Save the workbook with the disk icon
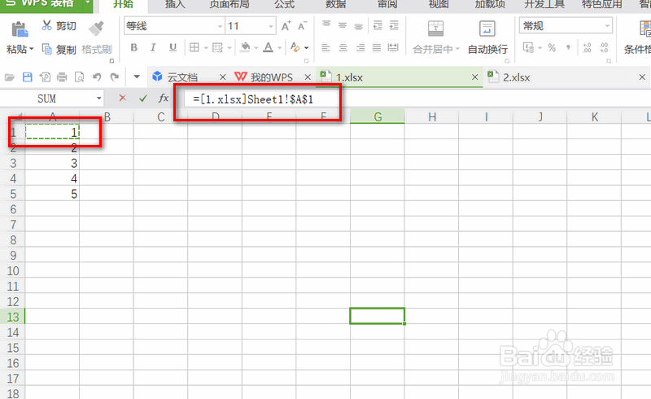 [x=28, y=77]
